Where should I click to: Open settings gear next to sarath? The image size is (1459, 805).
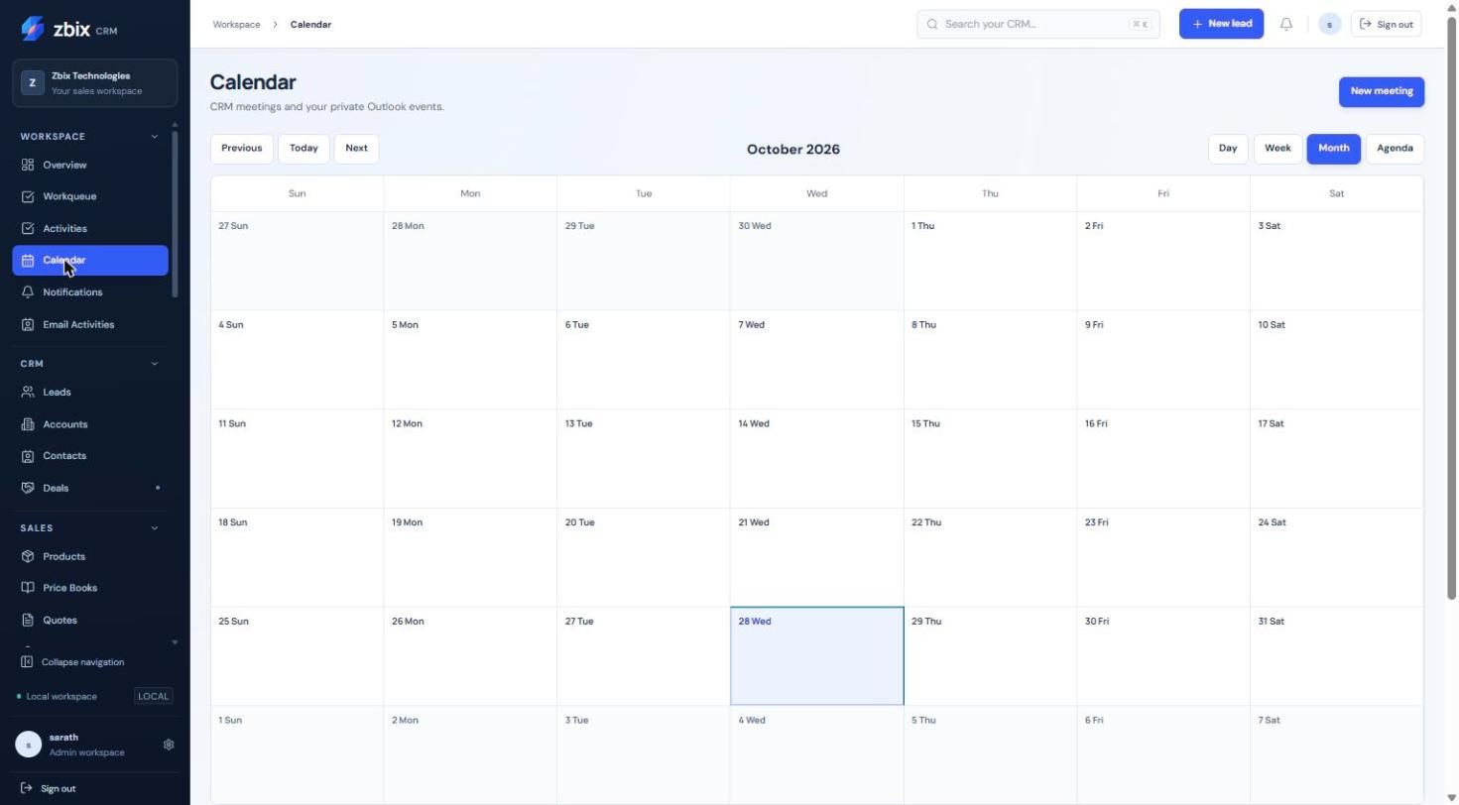[x=169, y=745]
